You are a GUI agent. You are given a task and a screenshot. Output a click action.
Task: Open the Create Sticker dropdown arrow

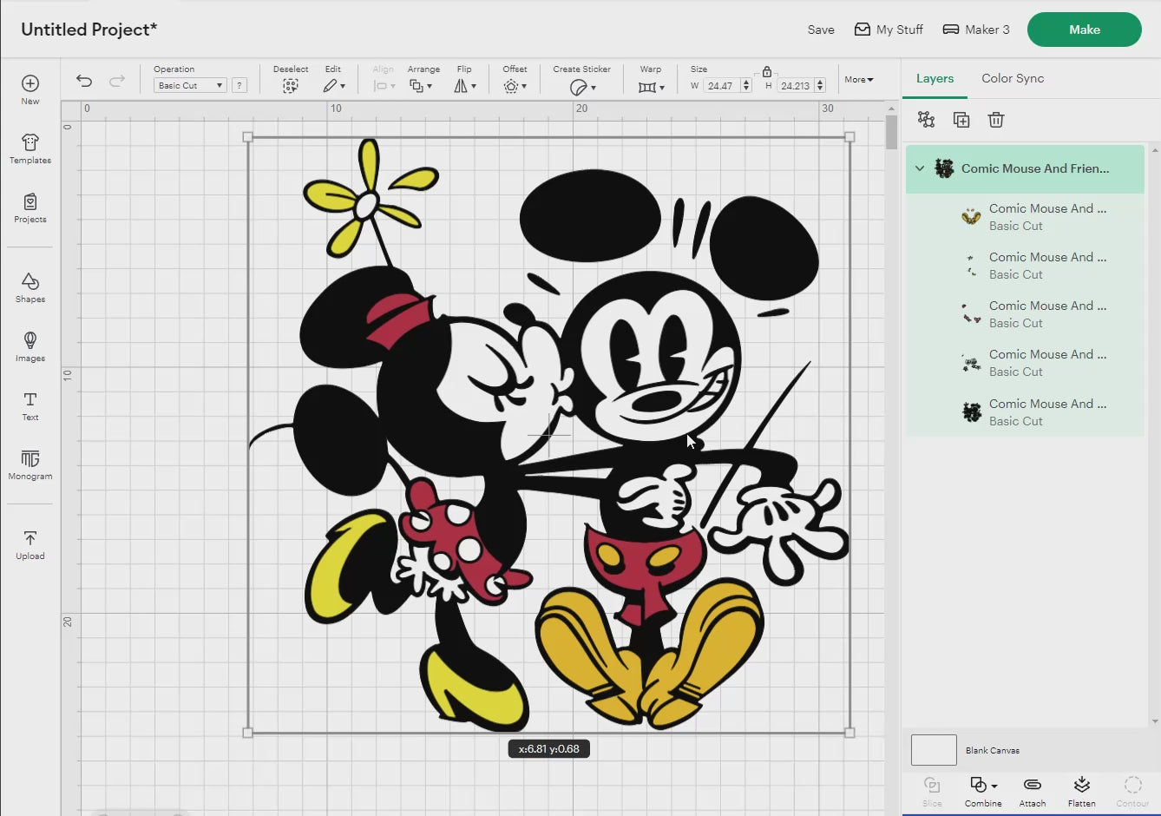(594, 88)
